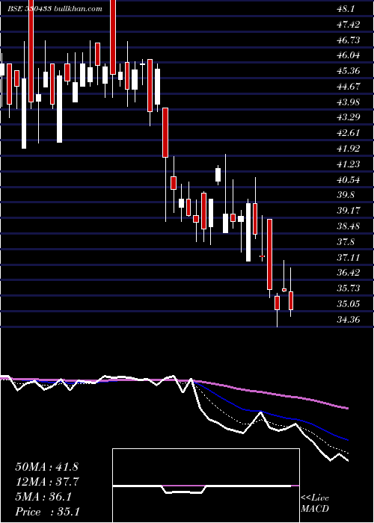Image resolution: width=374 pixels, height=523 pixels.
Task: Click the 35.05 price axis label
Action: coord(349,304)
